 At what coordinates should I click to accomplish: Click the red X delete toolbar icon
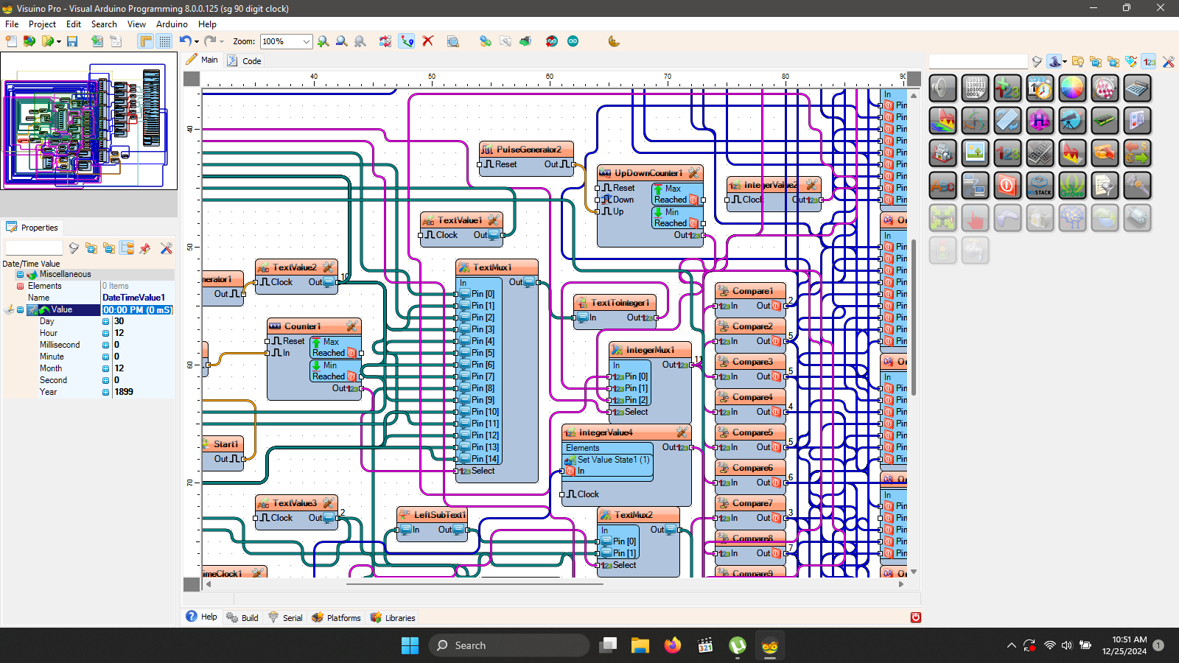(428, 41)
